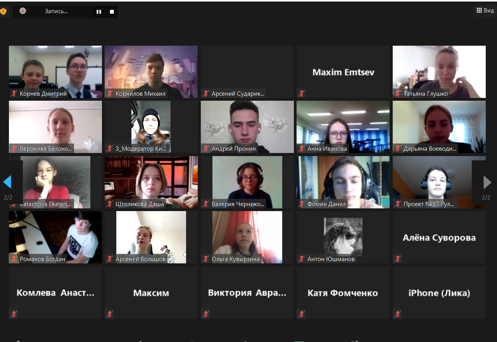
Task: Click muted mic icon on Maxim Emtsev tile
Action: pyautogui.click(x=302, y=93)
